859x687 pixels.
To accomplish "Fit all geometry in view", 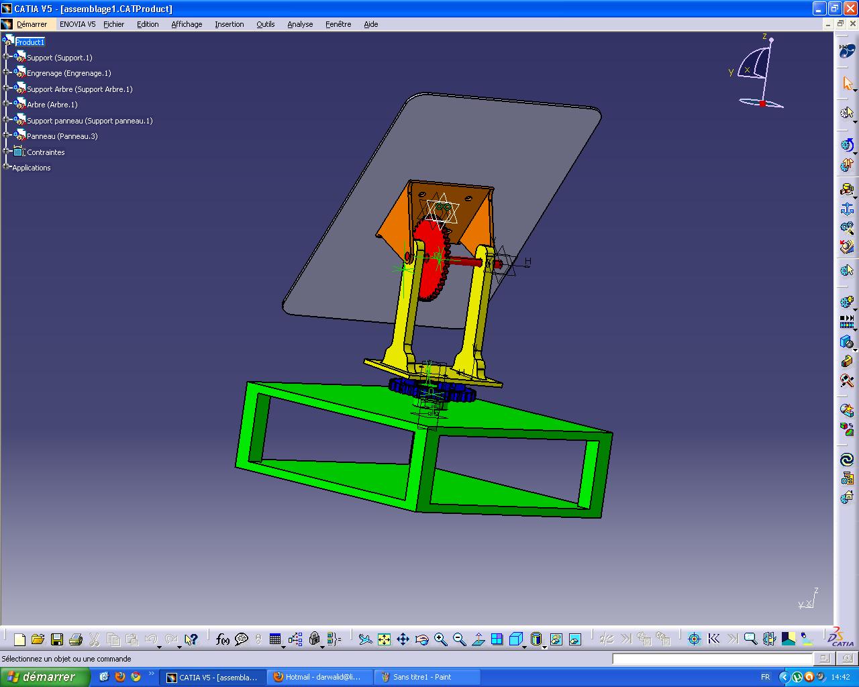I will 384,639.
